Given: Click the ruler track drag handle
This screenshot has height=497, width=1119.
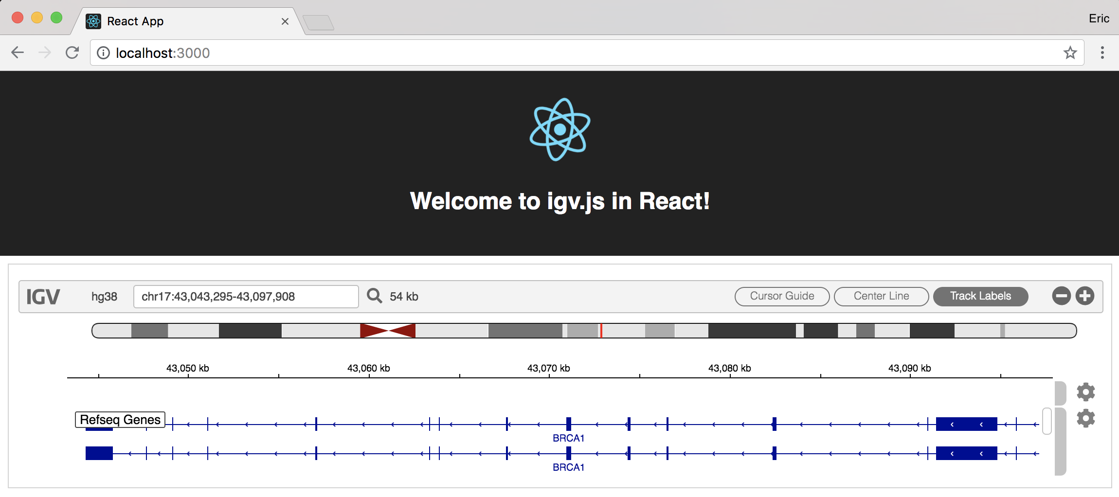Looking at the screenshot, I should [1061, 393].
